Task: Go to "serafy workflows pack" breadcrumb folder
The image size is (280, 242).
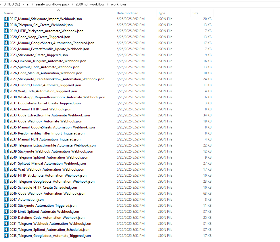Action: 52,4
